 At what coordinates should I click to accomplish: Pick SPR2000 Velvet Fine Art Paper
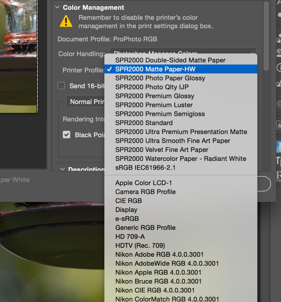click(162, 150)
